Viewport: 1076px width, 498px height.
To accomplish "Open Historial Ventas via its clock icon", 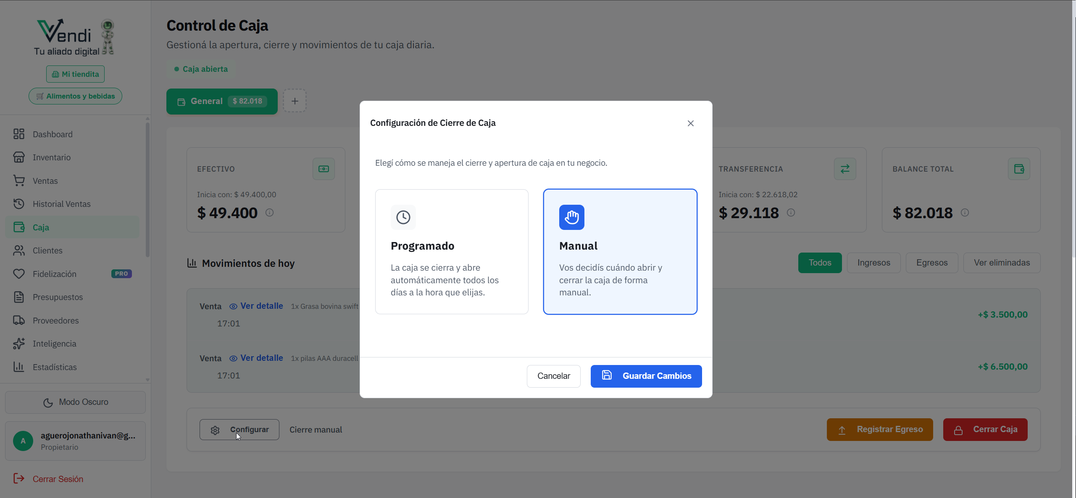I will click(19, 204).
